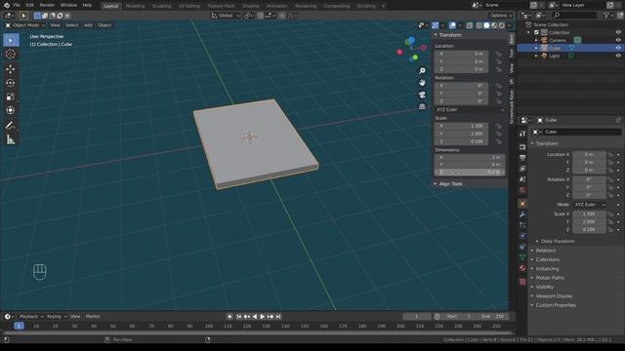Open the Render properties tab
625x351 pixels.
click(x=522, y=147)
